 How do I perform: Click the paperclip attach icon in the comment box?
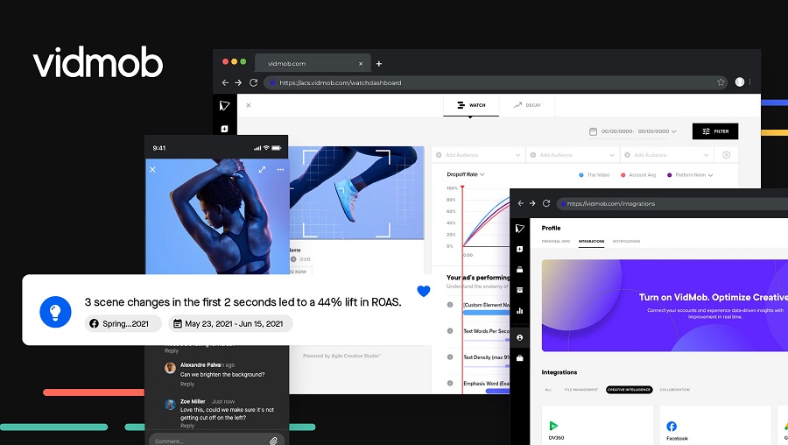point(273,441)
